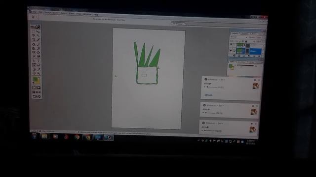Image resolution: width=316 pixels, height=177 pixels.
Task: Click Jump to ImageReady at toolbox bottom
Action: 37,96
